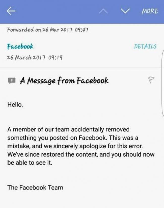Click the 'Forwarded on 26 Mar 2017' line
Viewport: 164px width, 208px height.
pos(47,30)
